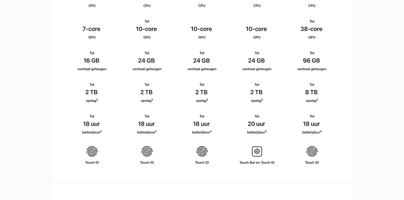Screen dimensions: 404x200
Task: Open footnote symbol beside 20 uur batterijduur
Action: coord(266,131)
